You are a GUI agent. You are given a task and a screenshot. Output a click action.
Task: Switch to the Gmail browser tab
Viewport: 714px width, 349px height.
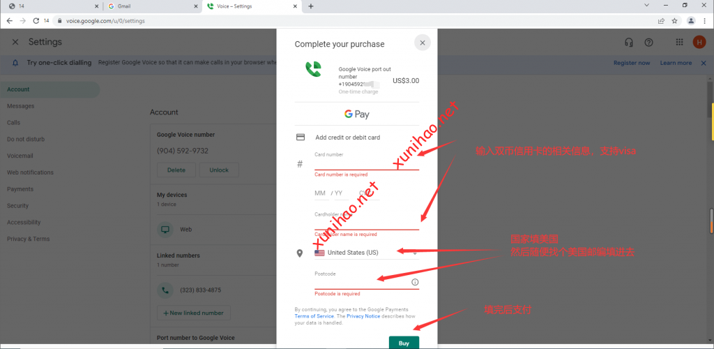(150, 6)
